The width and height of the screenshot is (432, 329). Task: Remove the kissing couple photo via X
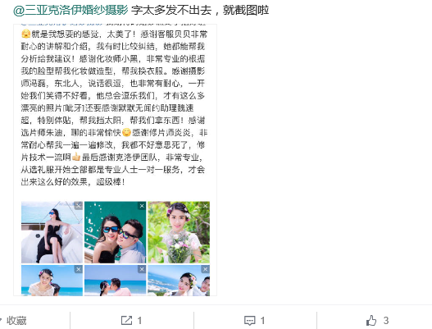pos(142,269)
